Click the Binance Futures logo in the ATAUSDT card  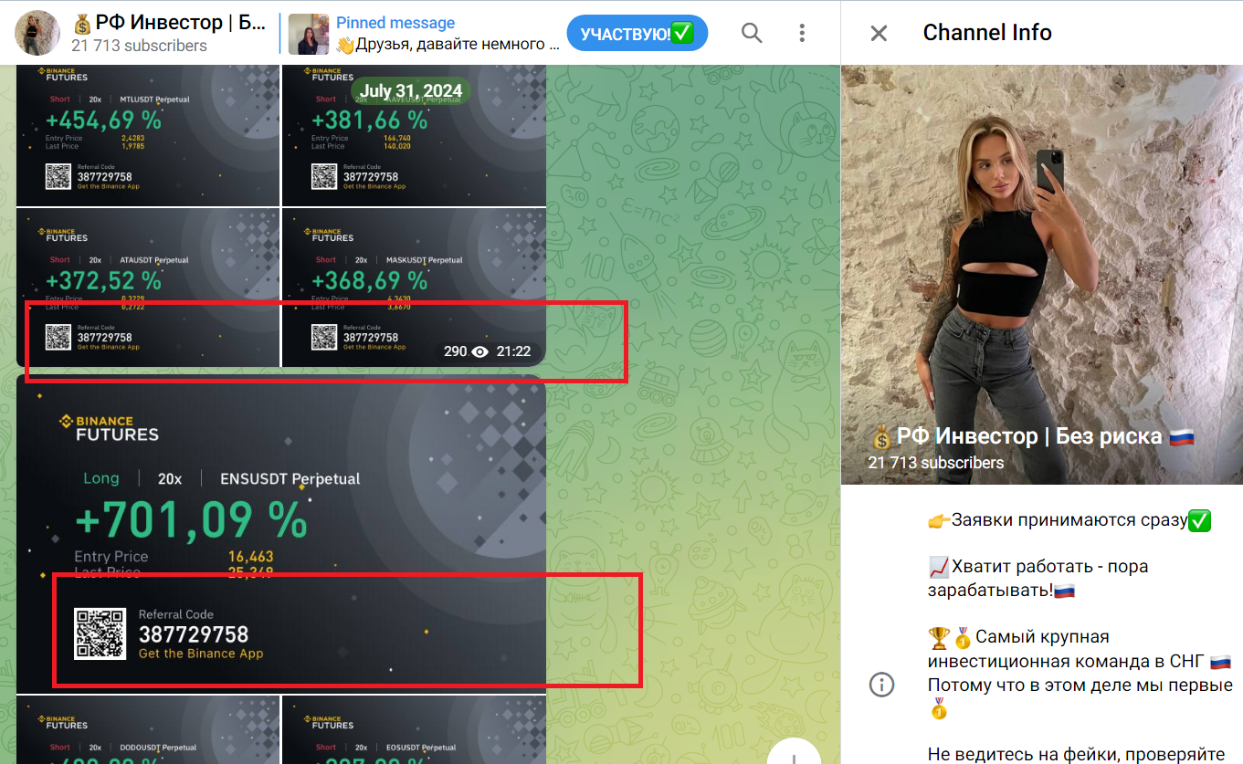pos(63,235)
